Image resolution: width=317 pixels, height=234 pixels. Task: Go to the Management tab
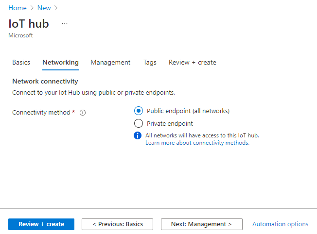110,62
